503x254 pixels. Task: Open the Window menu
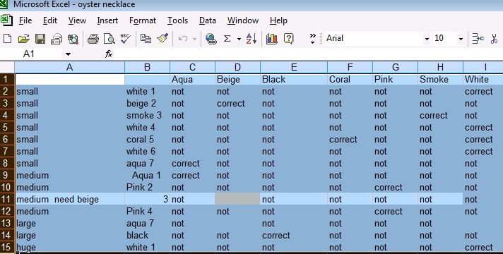click(243, 20)
